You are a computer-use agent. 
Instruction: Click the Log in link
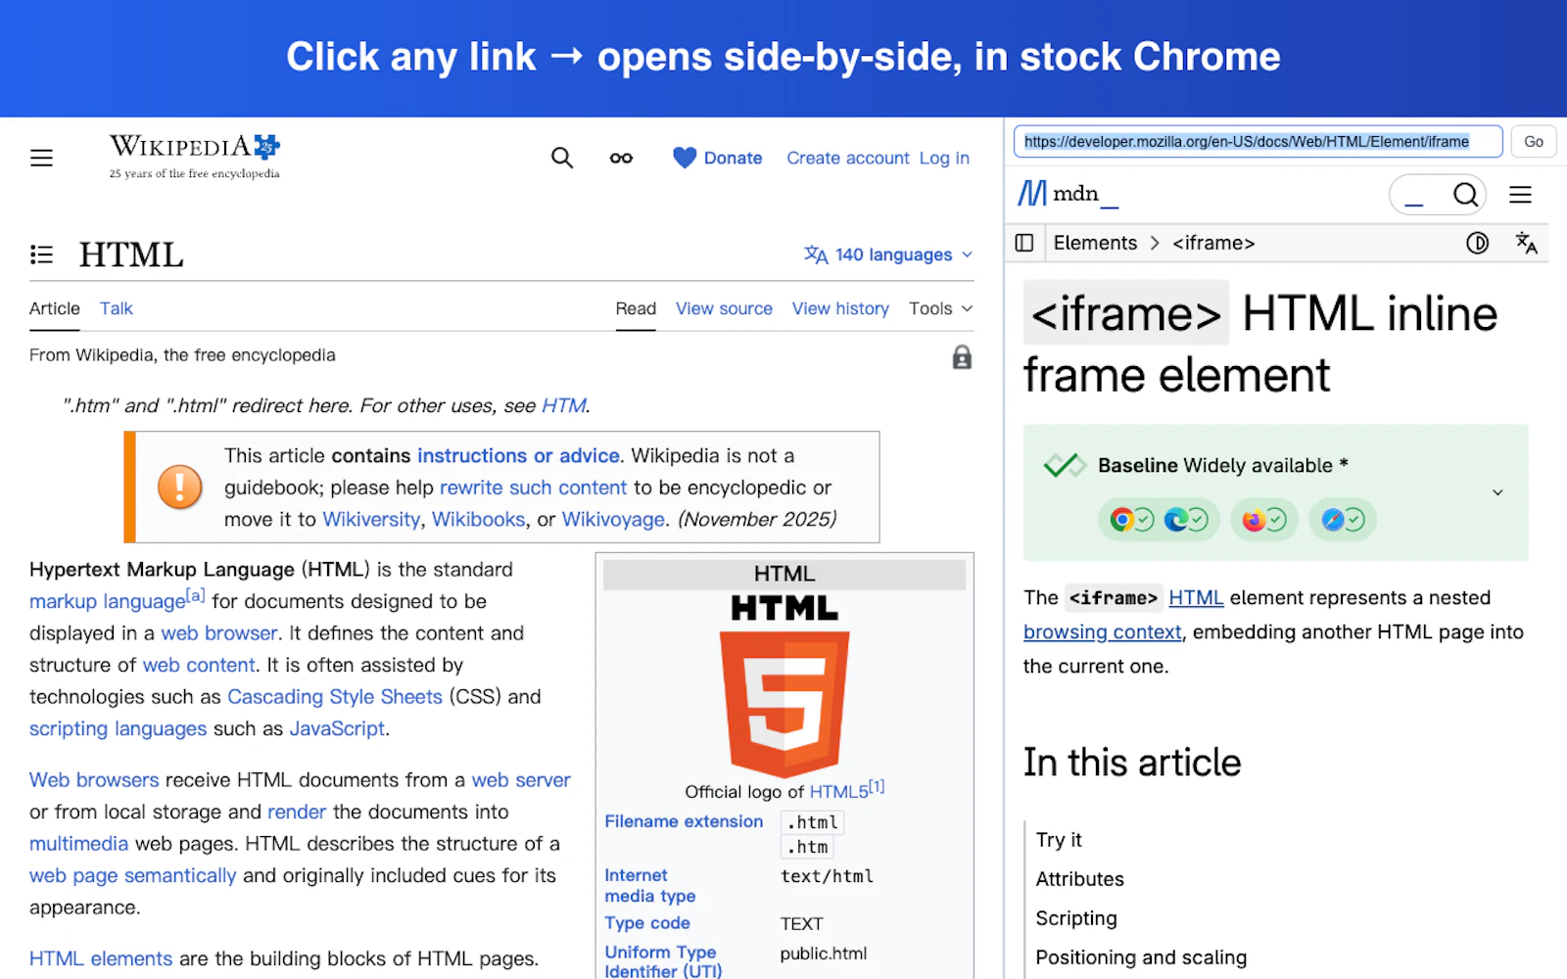(944, 158)
